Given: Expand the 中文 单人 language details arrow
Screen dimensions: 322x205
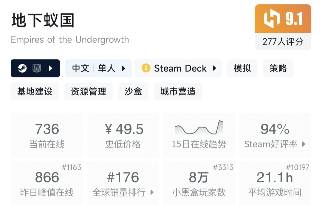Looking at the screenshot, I should click(x=124, y=68).
